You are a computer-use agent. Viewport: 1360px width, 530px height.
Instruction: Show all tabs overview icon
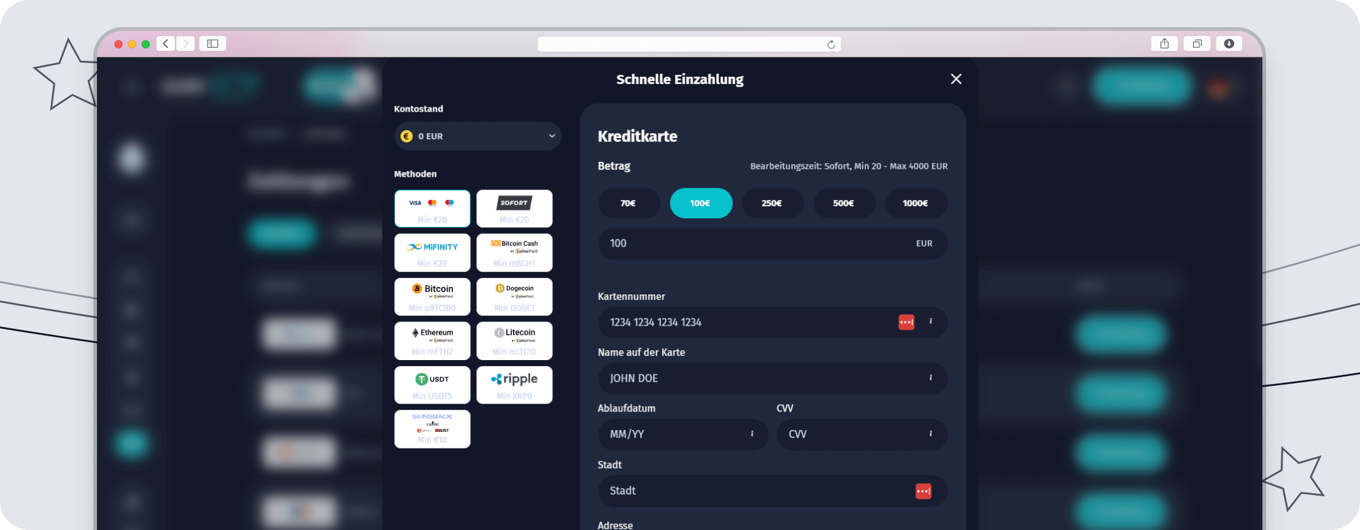coord(1197,44)
